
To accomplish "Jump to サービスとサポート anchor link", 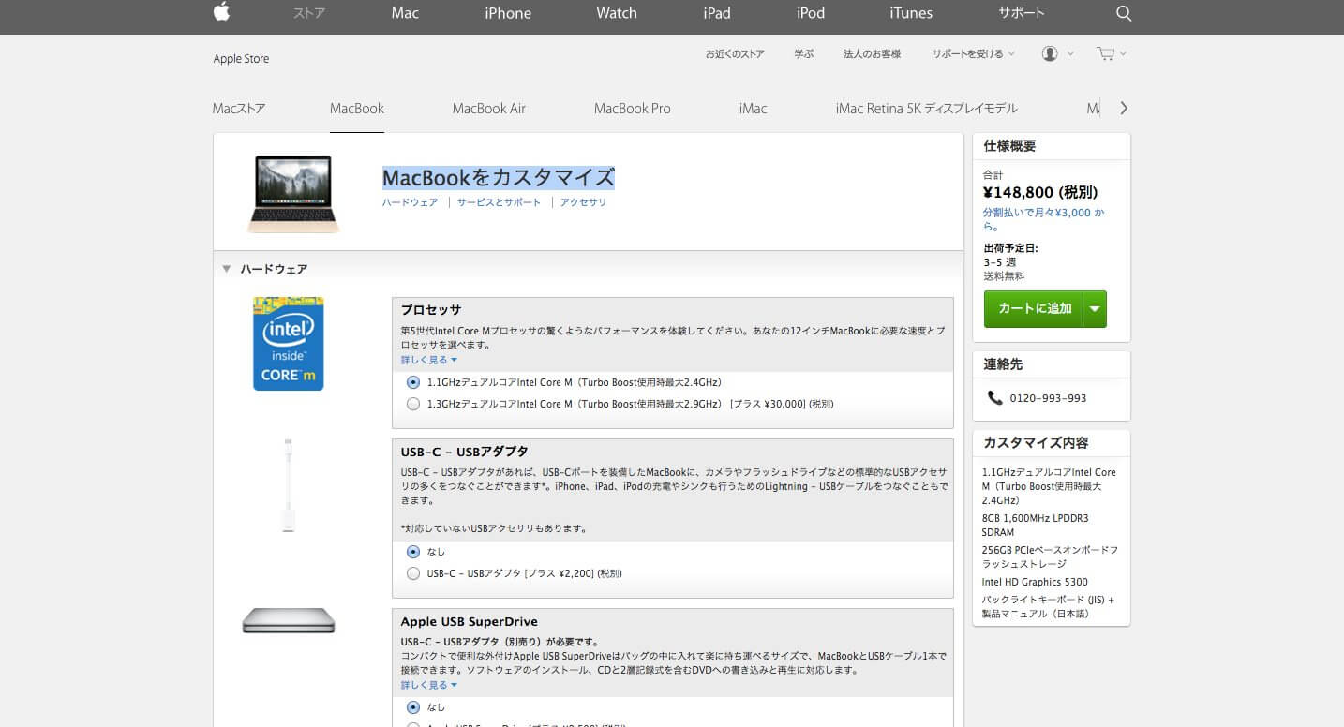I will pyautogui.click(x=499, y=202).
